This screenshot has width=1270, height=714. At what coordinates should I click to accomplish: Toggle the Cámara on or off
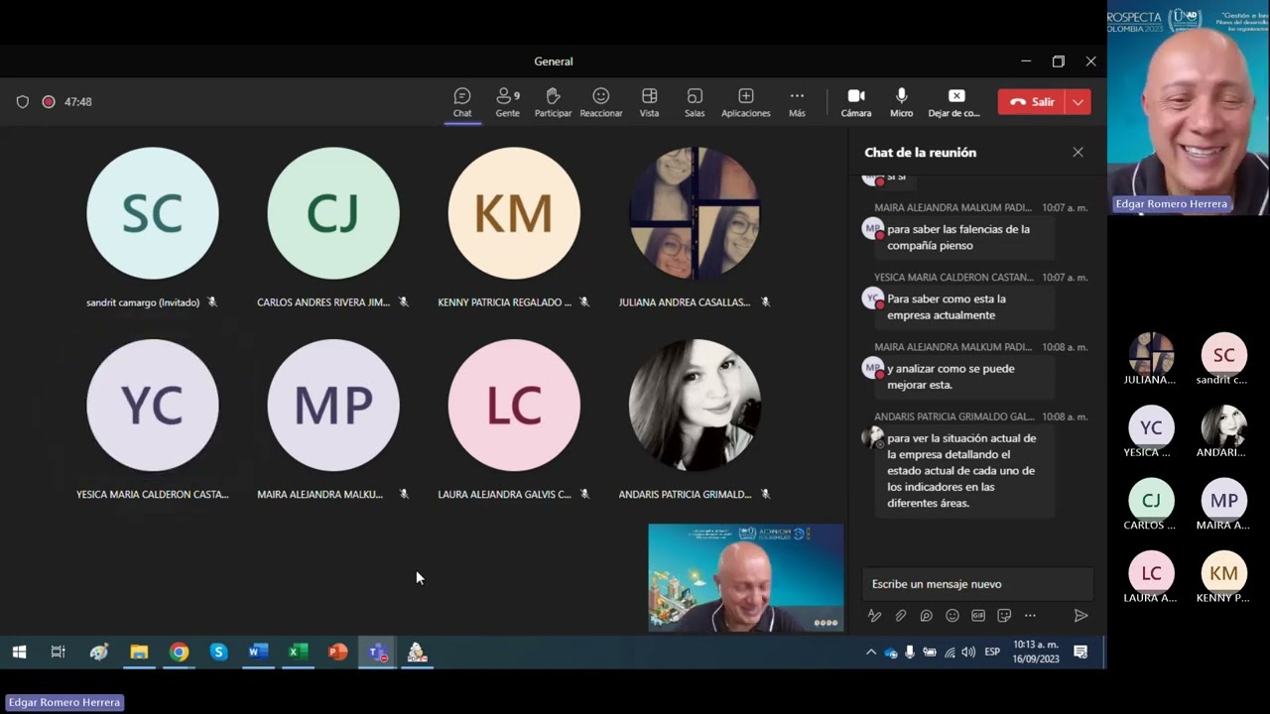[856, 102]
